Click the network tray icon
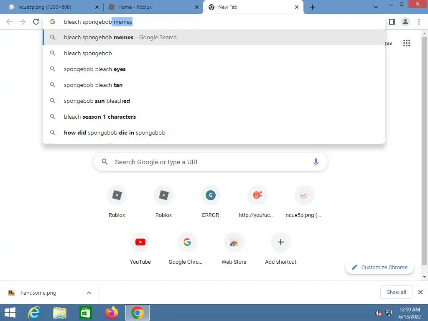The width and height of the screenshot is (428, 321). coord(389,313)
